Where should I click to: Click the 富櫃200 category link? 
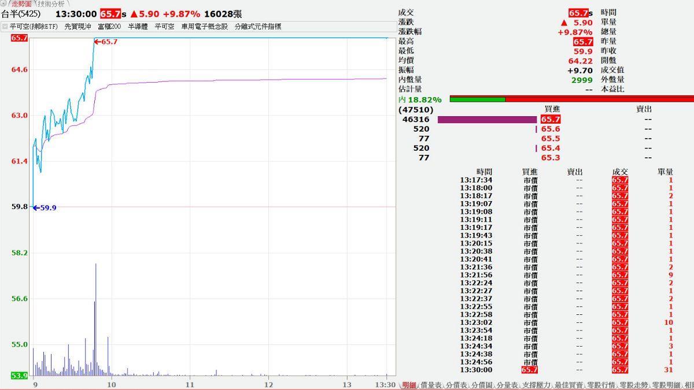tap(109, 27)
